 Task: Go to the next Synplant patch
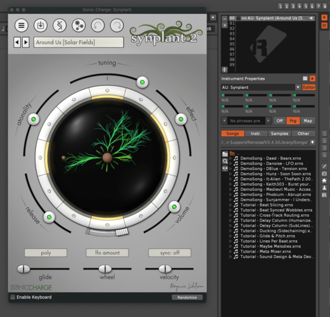click(x=26, y=42)
